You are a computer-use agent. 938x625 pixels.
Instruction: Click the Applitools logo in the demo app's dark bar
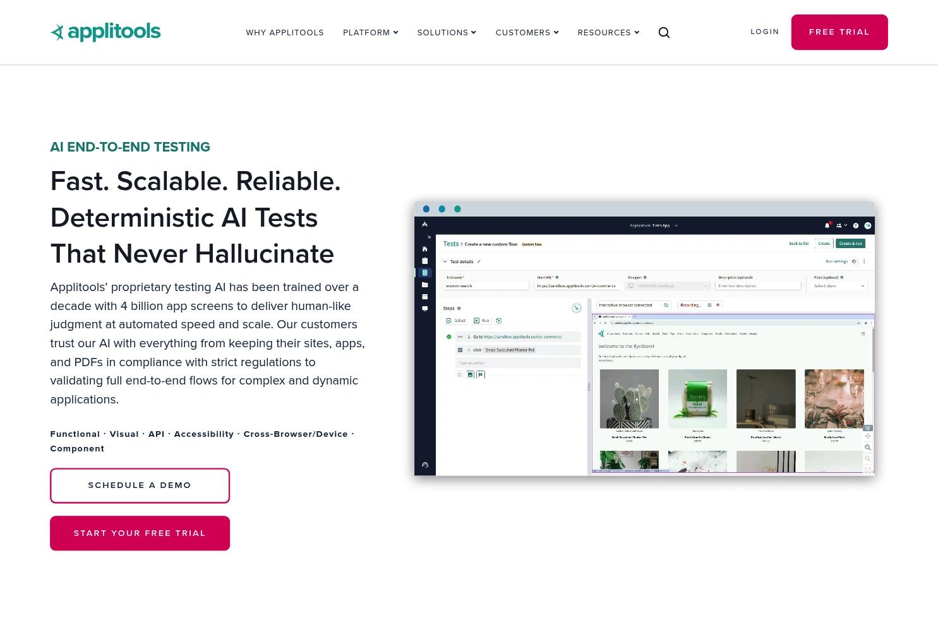click(x=424, y=225)
